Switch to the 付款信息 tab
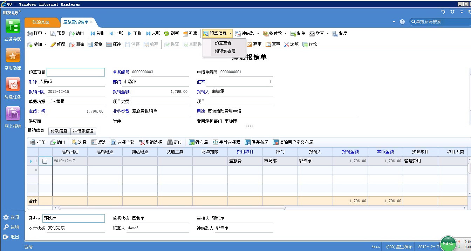 (x=59, y=131)
